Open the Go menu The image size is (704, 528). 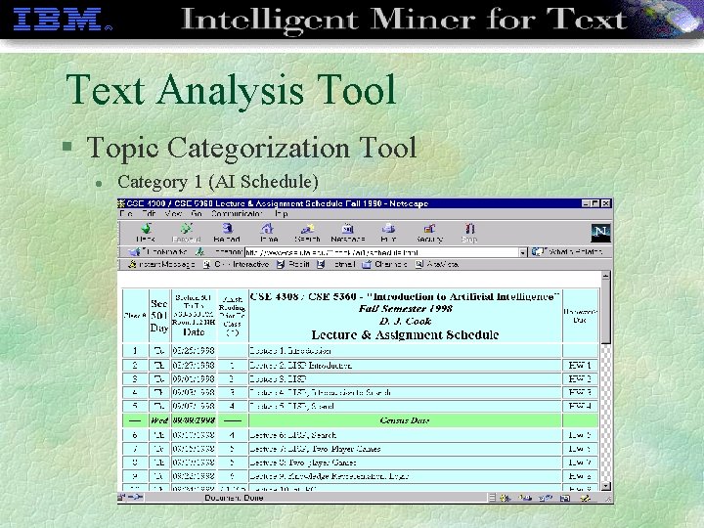tap(197, 214)
